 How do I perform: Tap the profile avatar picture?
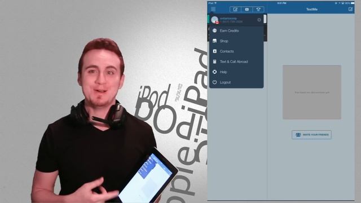[x=214, y=20]
